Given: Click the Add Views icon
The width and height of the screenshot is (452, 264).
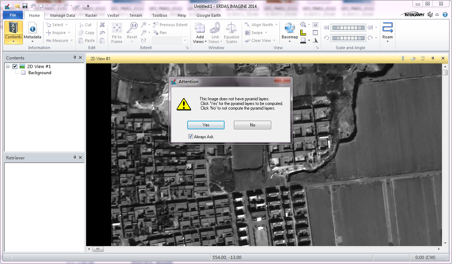Looking at the screenshot, I should 200,28.
